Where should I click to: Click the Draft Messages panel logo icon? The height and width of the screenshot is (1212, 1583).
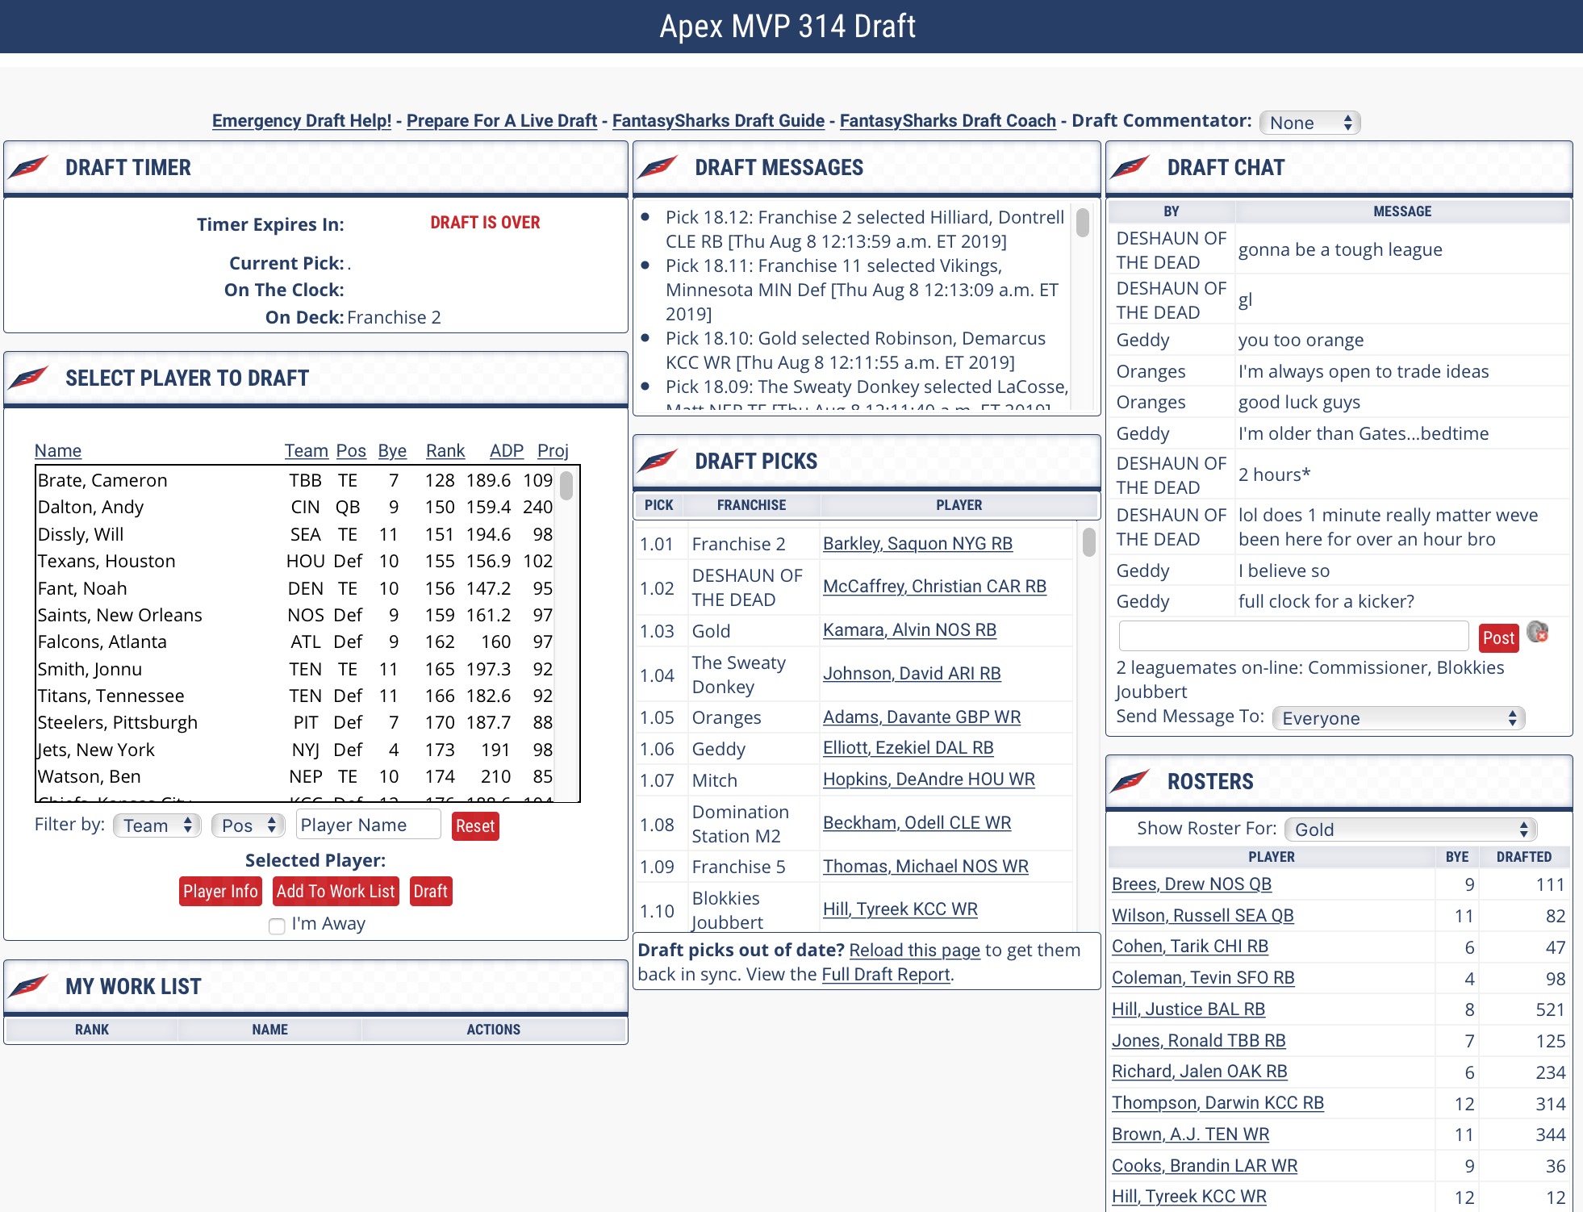pyautogui.click(x=659, y=167)
